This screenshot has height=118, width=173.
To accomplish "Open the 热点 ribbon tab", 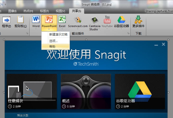I will (28, 11).
